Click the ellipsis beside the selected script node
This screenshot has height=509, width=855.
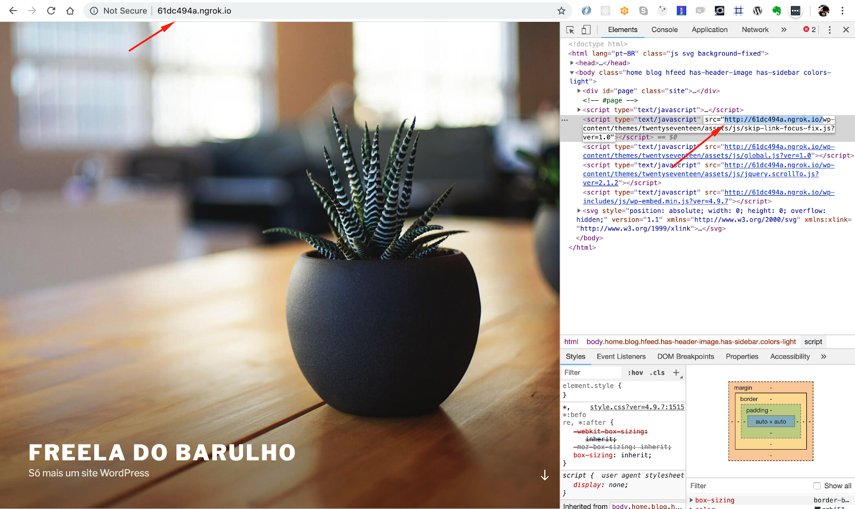pos(565,120)
